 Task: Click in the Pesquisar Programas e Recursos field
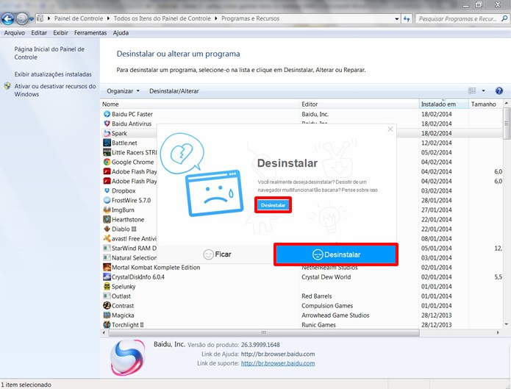457,19
